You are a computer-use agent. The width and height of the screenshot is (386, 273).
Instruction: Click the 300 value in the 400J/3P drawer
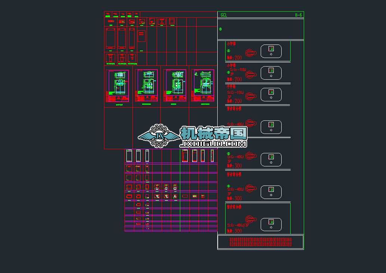pos(238,231)
